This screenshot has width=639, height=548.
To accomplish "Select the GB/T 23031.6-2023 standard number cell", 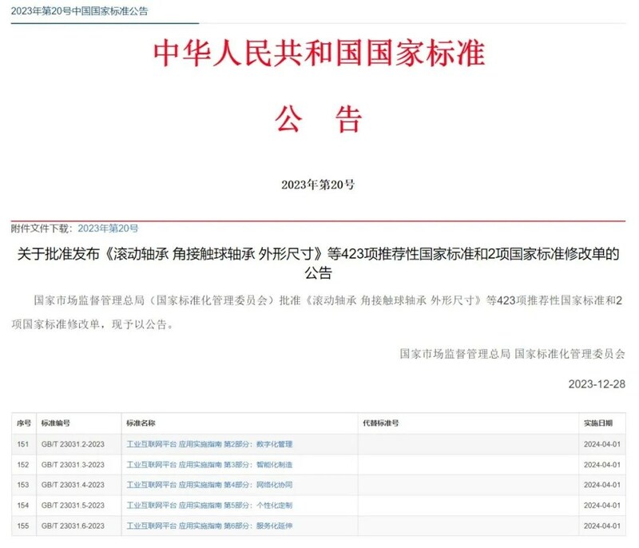I will [x=73, y=526].
